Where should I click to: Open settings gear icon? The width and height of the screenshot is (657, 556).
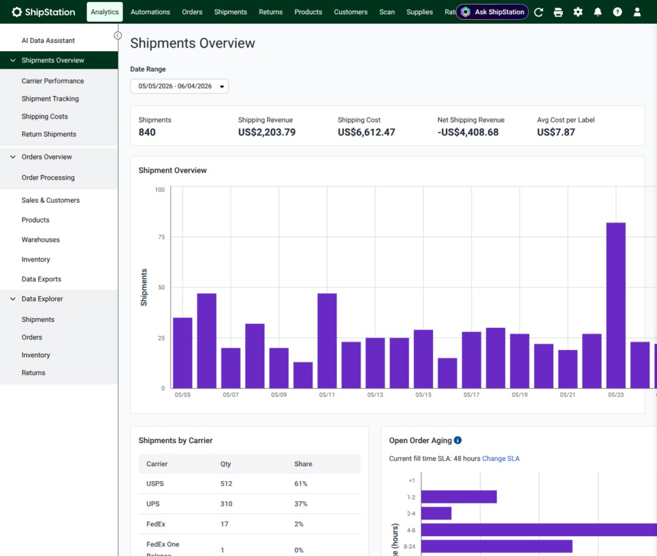click(578, 12)
